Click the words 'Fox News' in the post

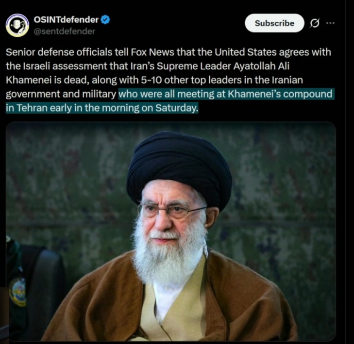click(x=152, y=52)
